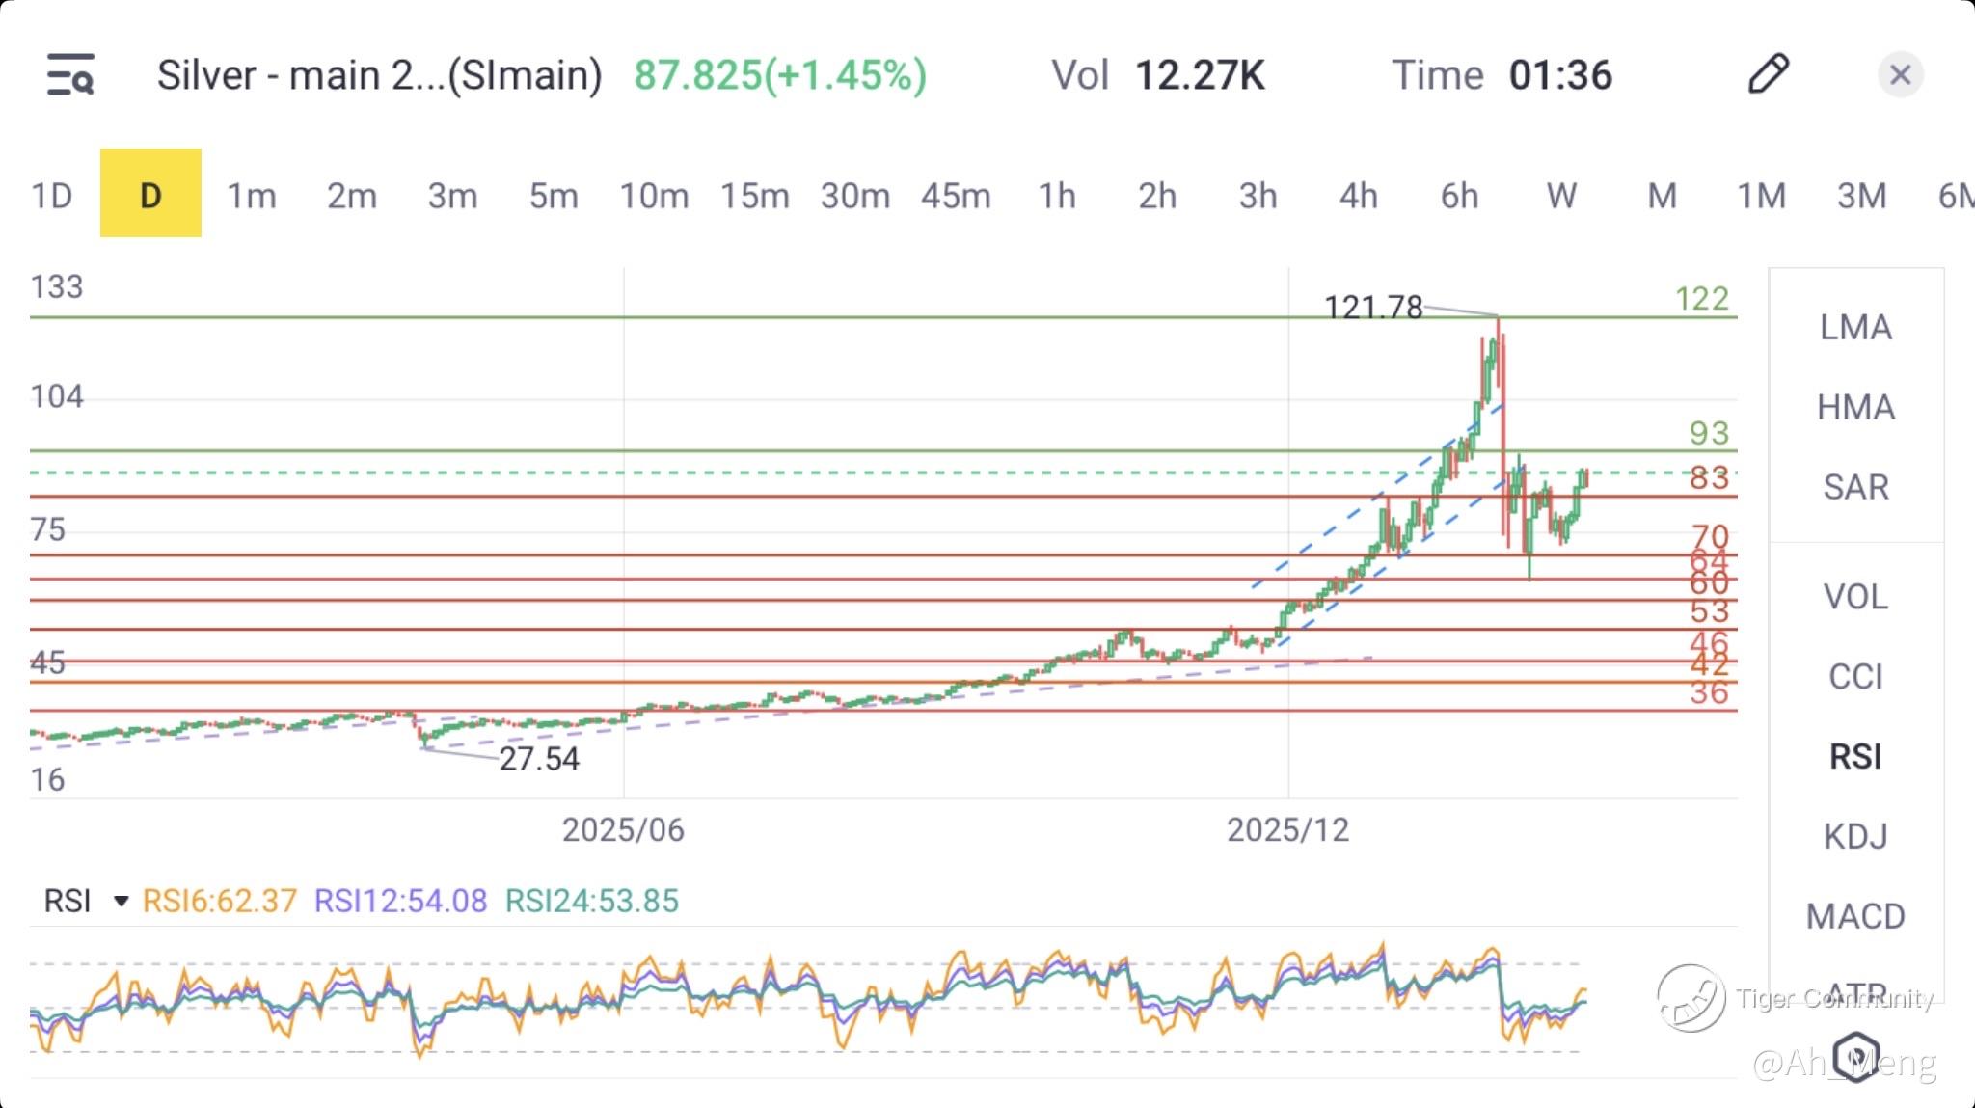Switch to the 15m timeframe

point(754,196)
